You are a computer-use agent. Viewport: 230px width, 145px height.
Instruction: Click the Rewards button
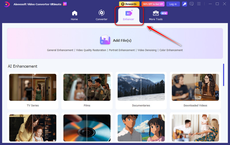129,4
